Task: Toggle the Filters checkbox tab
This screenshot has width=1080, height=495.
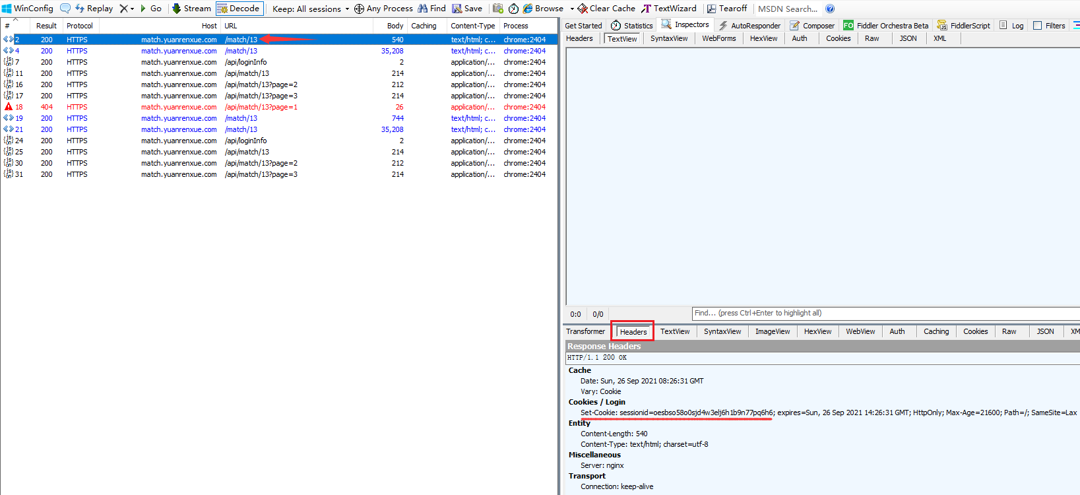Action: coord(1049,26)
